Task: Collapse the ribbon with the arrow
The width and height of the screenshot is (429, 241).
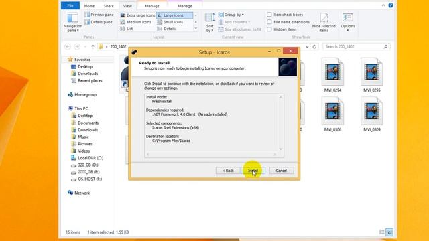Action: click(383, 5)
